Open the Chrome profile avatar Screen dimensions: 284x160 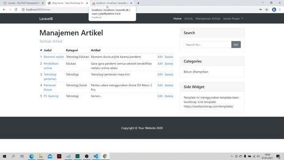(274, 10)
